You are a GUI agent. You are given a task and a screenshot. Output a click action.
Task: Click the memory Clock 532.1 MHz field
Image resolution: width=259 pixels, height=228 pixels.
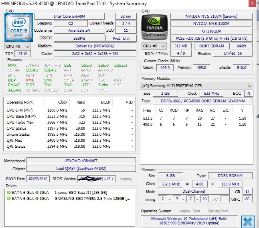click(x=170, y=184)
